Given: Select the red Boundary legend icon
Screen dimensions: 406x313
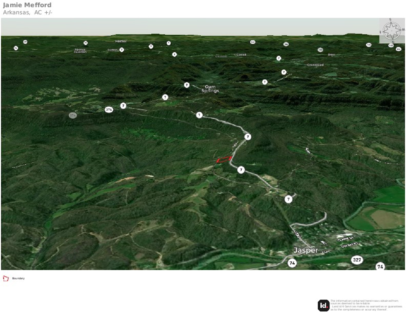Looking at the screenshot, I should coord(5,279).
